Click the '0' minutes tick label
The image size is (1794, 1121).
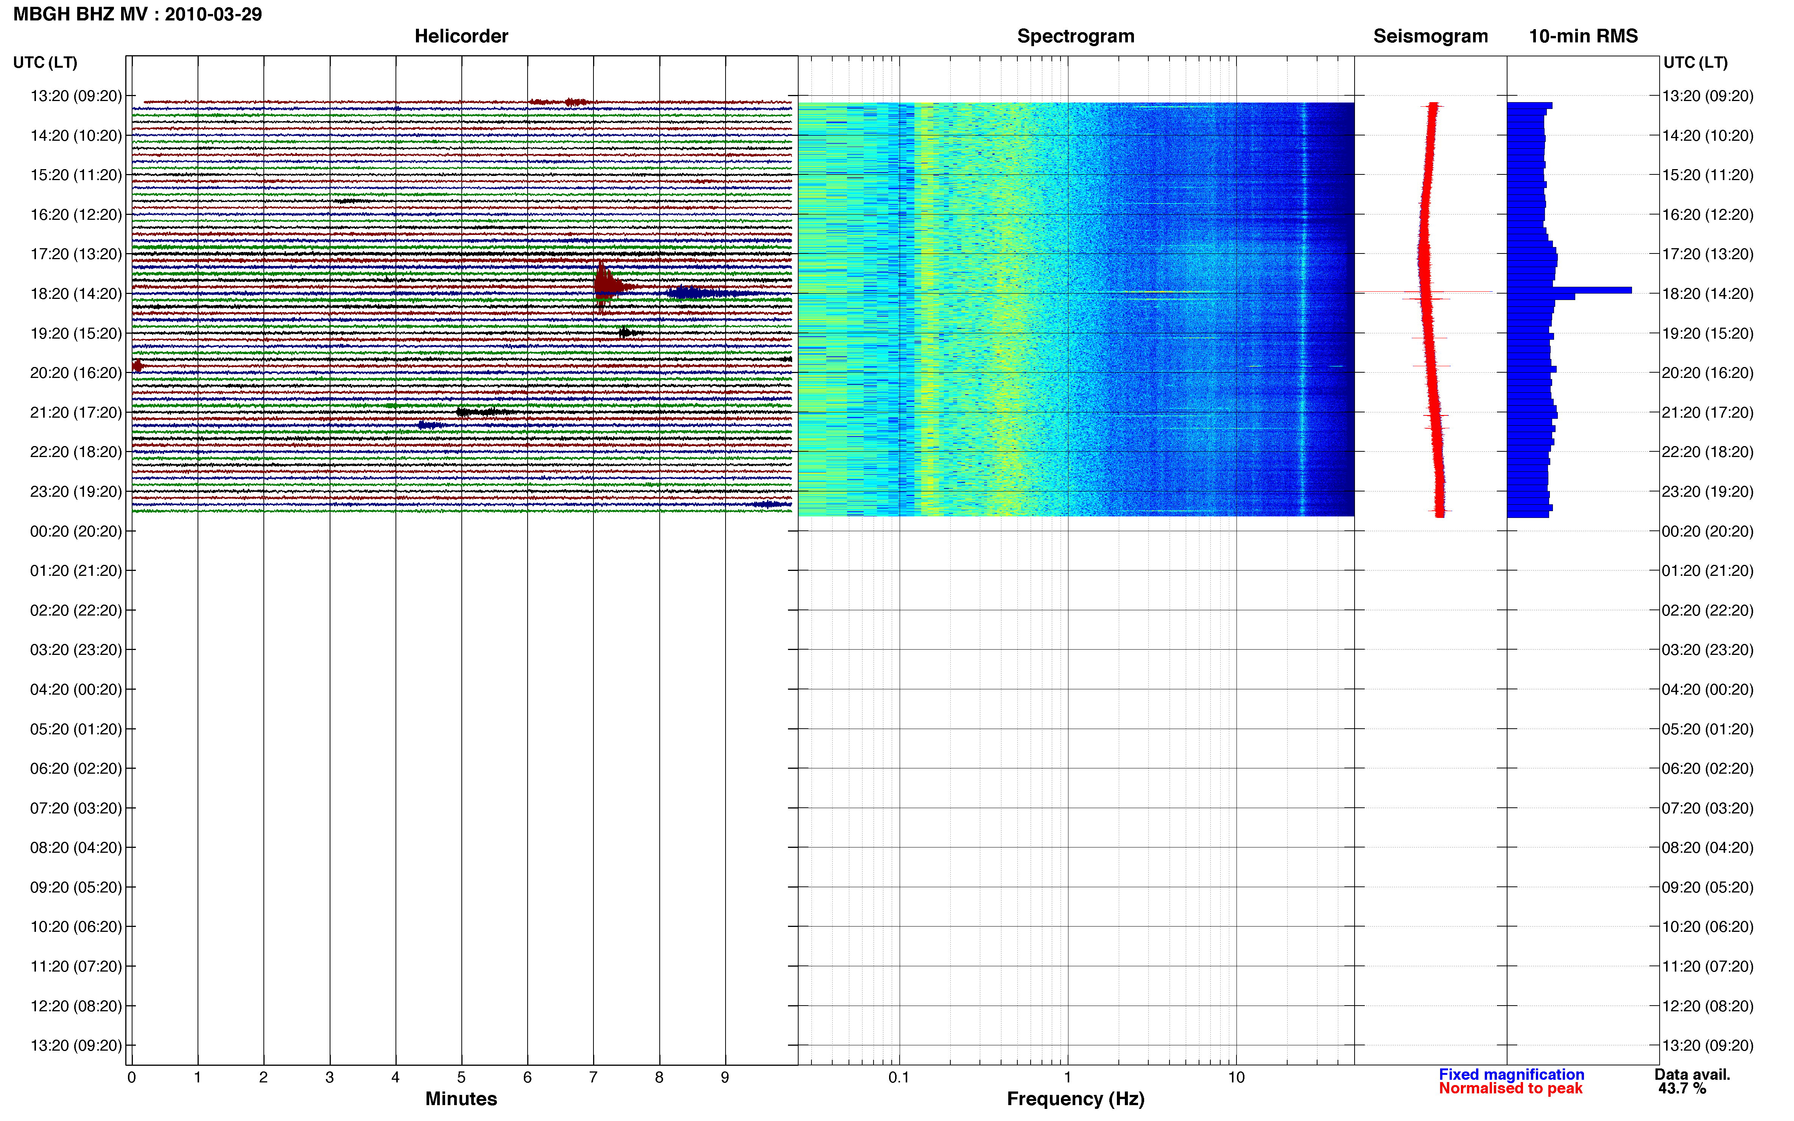click(x=131, y=1077)
